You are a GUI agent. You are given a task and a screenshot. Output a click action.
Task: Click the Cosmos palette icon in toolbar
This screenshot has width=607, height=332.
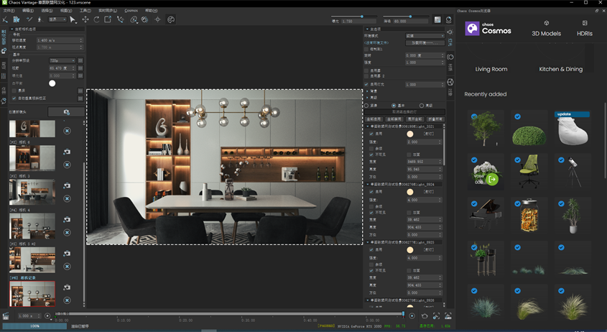[x=171, y=19]
